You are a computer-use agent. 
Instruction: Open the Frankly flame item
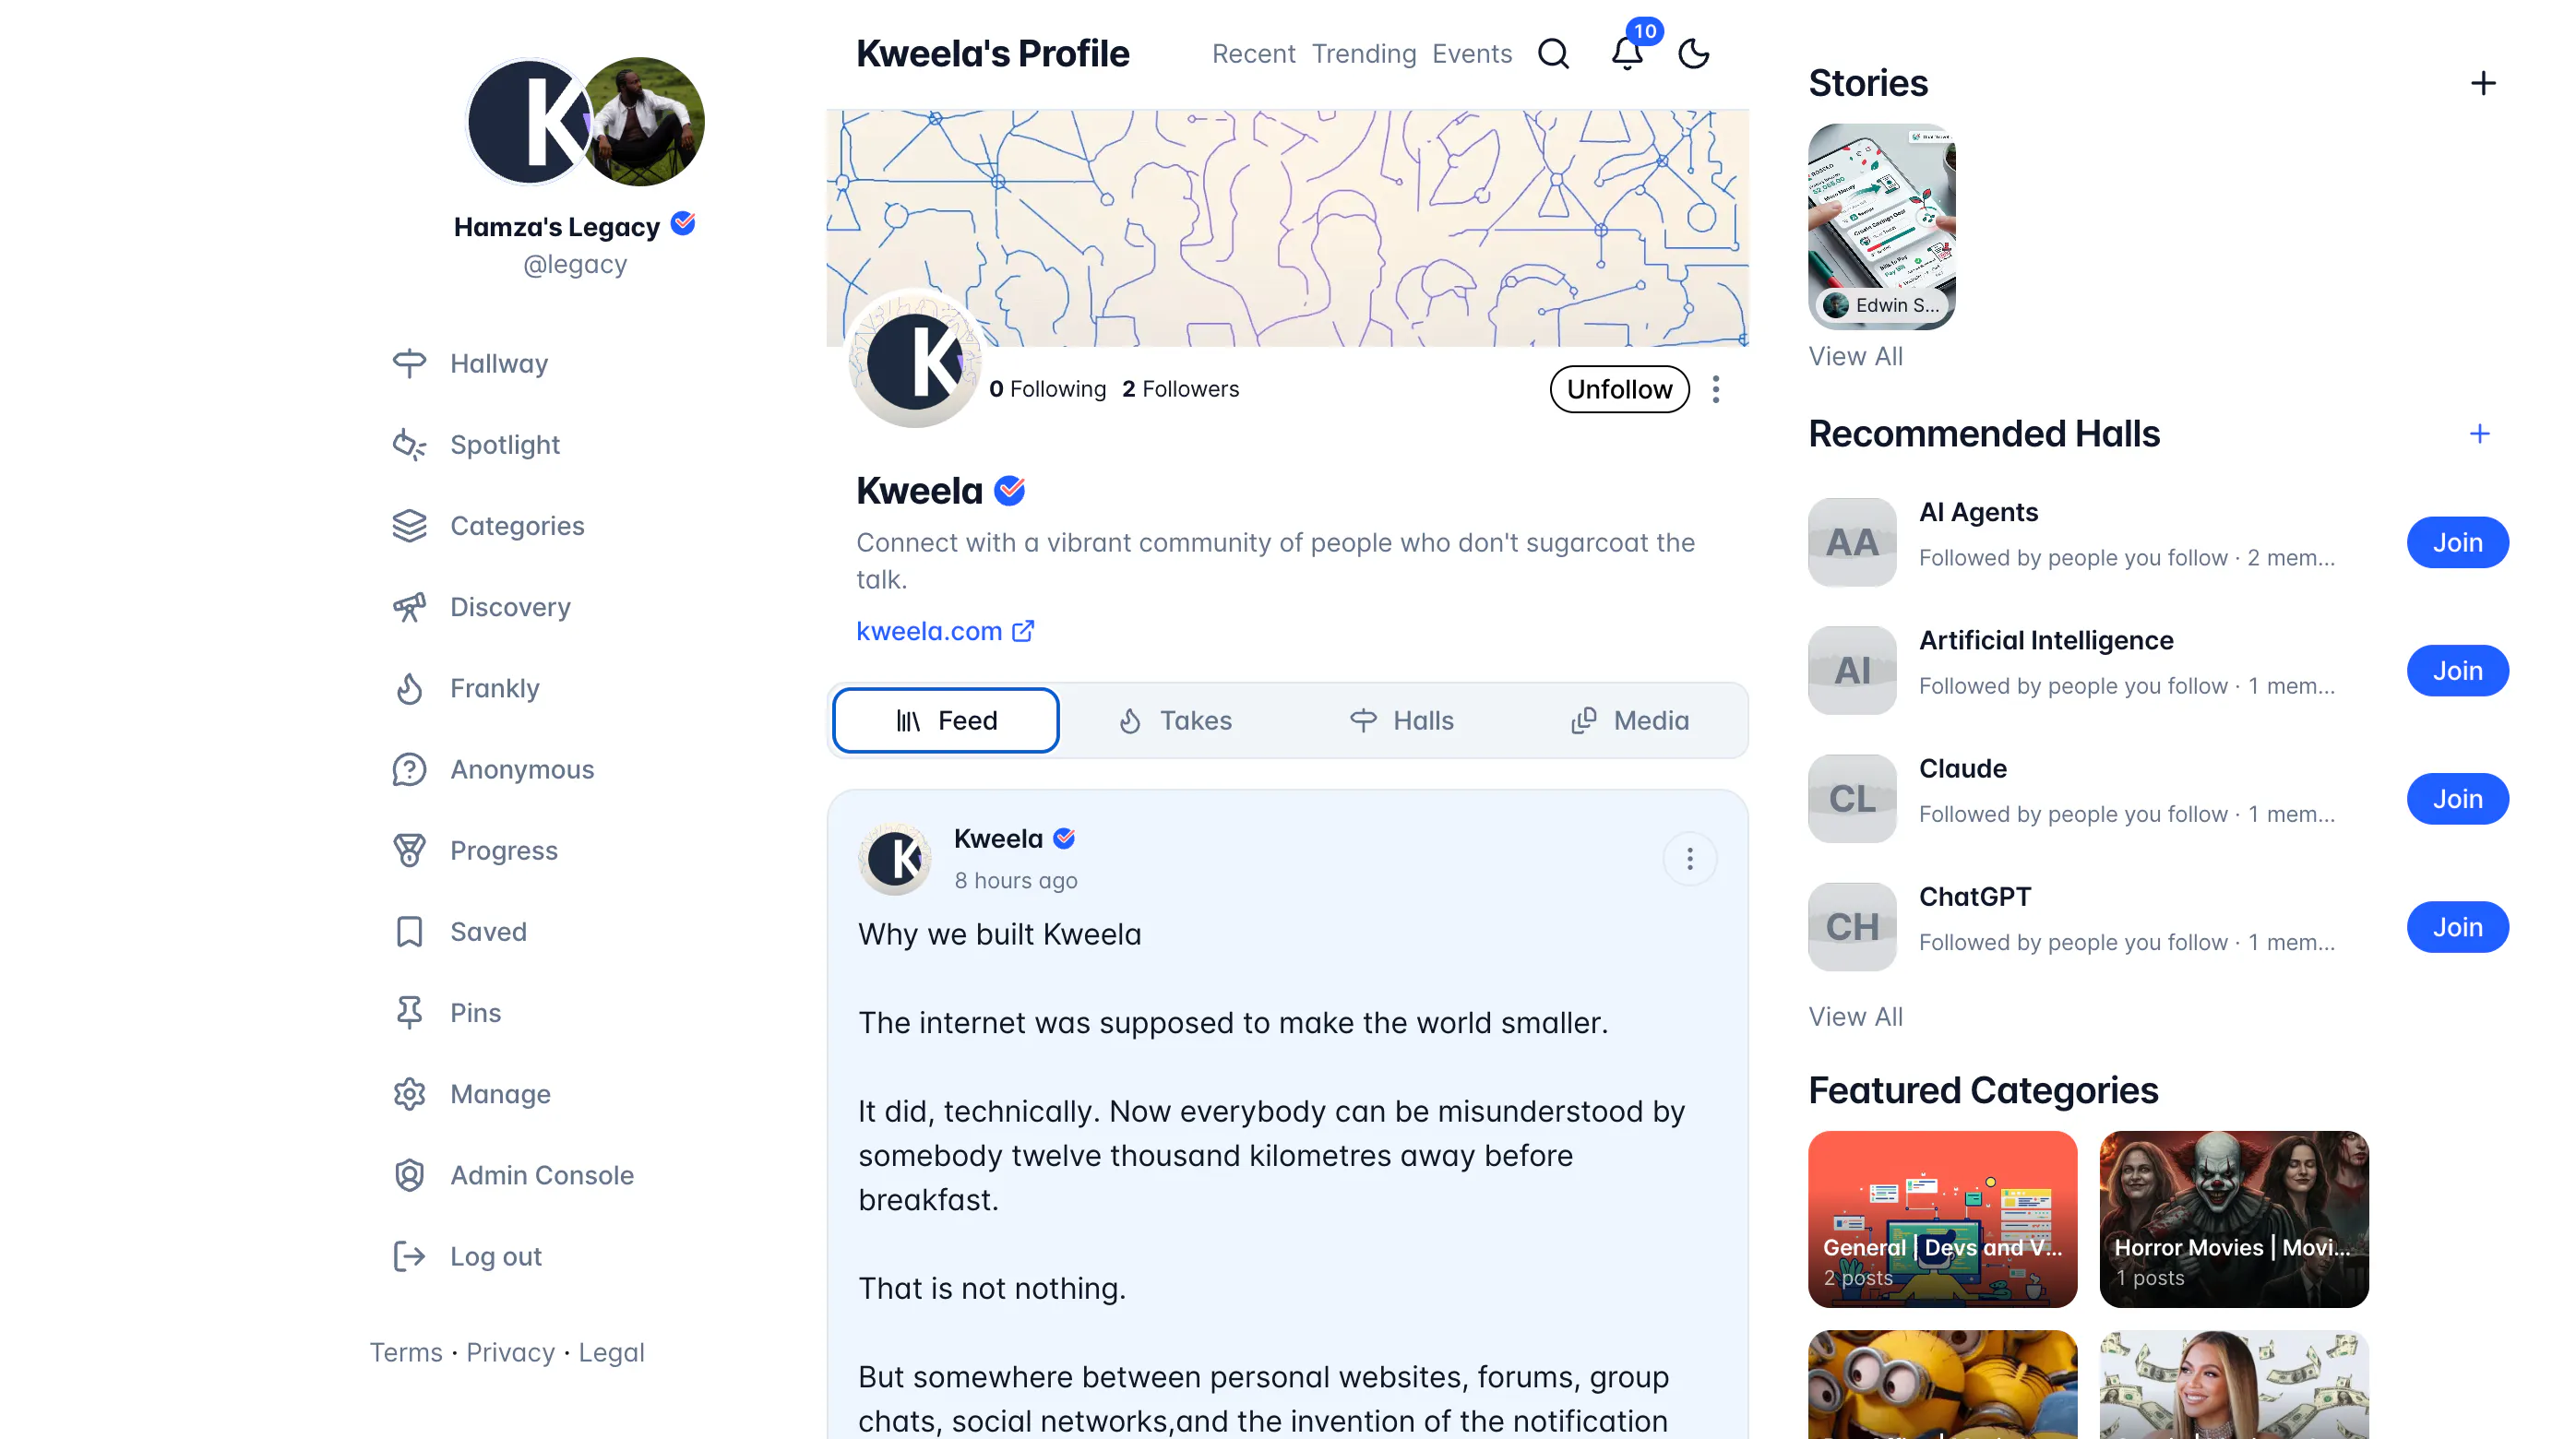[x=466, y=688]
